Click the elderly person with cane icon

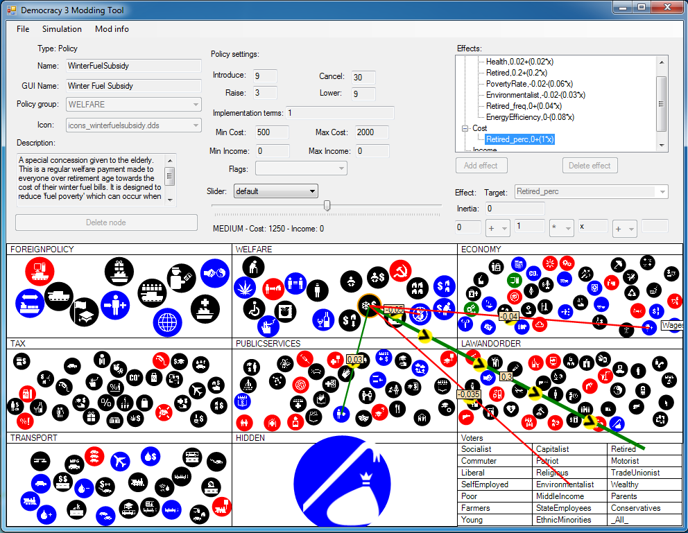pyautogui.click(x=253, y=267)
